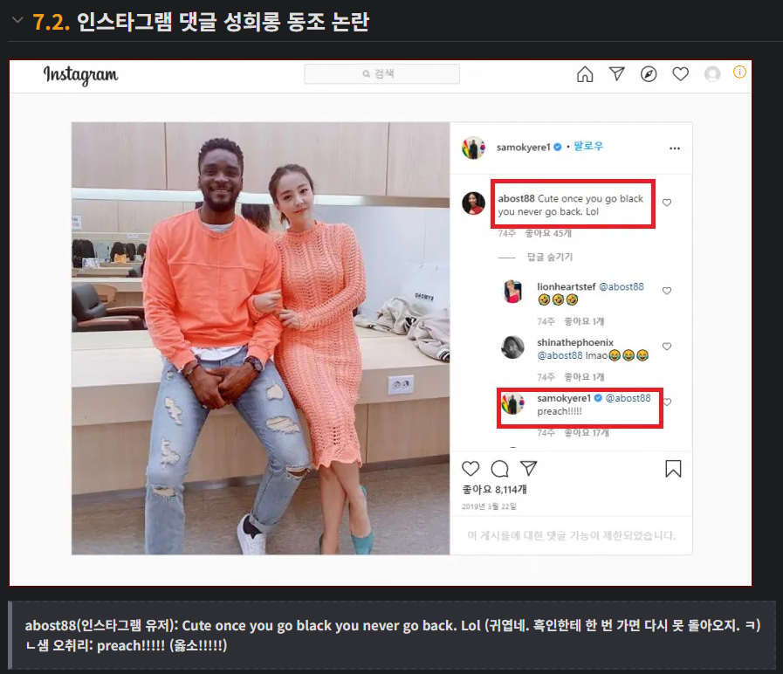Open the profile avatar icon in header

(x=712, y=74)
